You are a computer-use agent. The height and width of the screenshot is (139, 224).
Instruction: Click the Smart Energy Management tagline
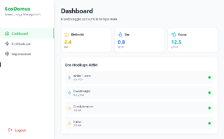click(x=23, y=14)
